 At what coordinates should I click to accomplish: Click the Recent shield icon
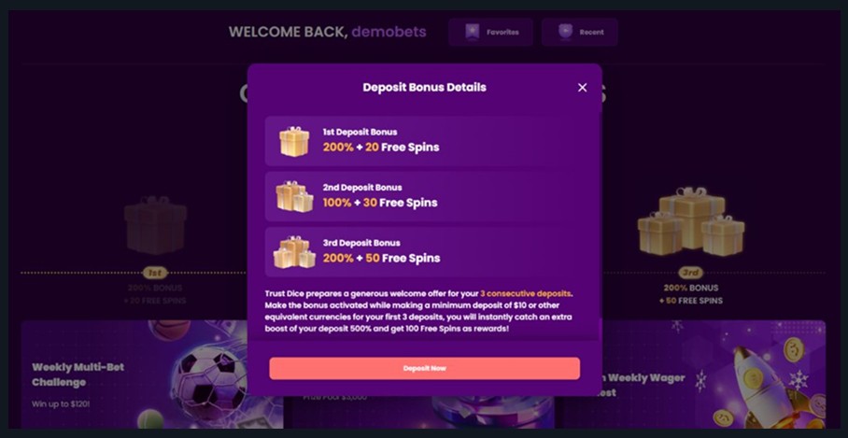pos(565,32)
